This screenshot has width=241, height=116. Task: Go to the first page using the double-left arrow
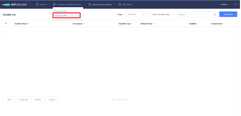[114, 100]
